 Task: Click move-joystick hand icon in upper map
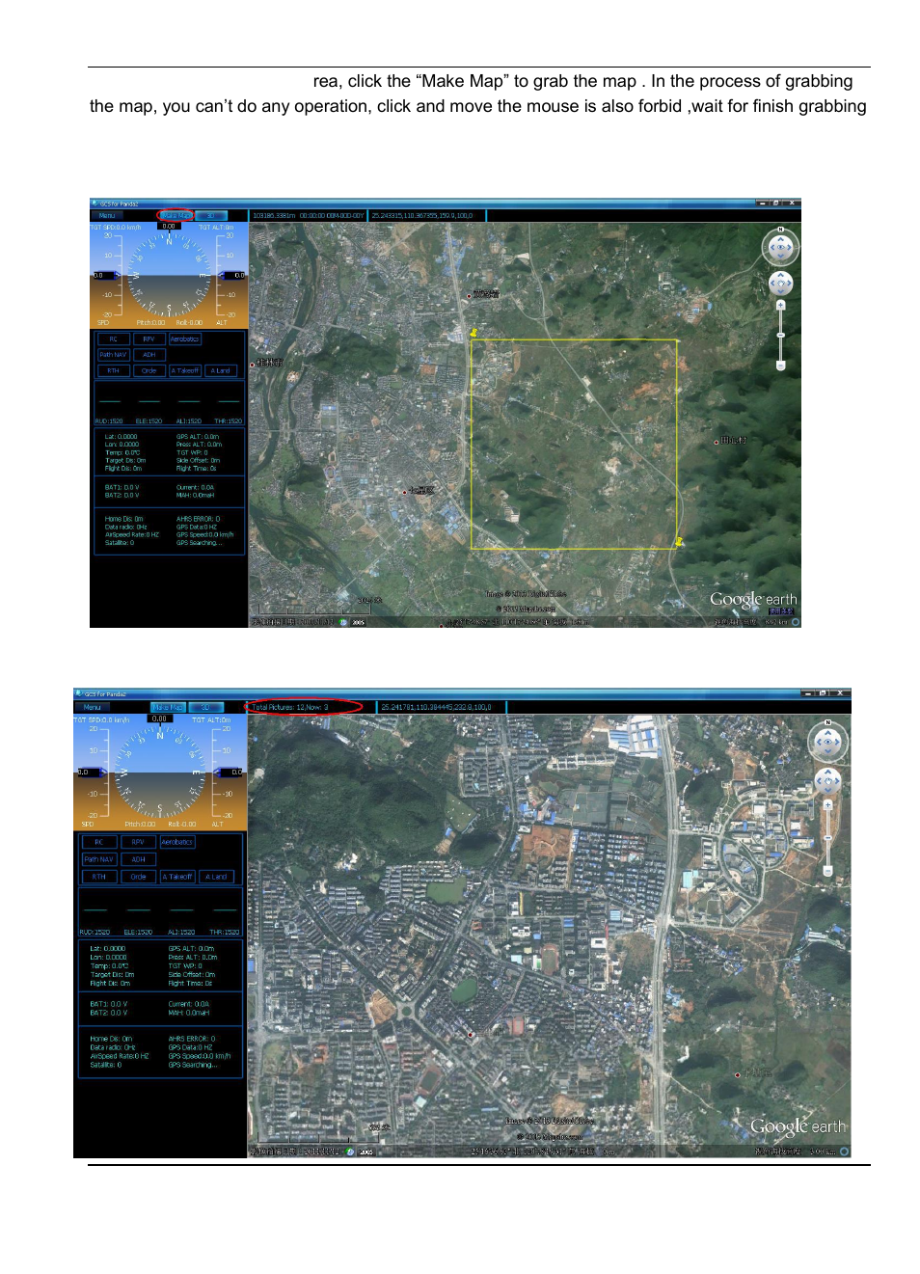click(780, 283)
